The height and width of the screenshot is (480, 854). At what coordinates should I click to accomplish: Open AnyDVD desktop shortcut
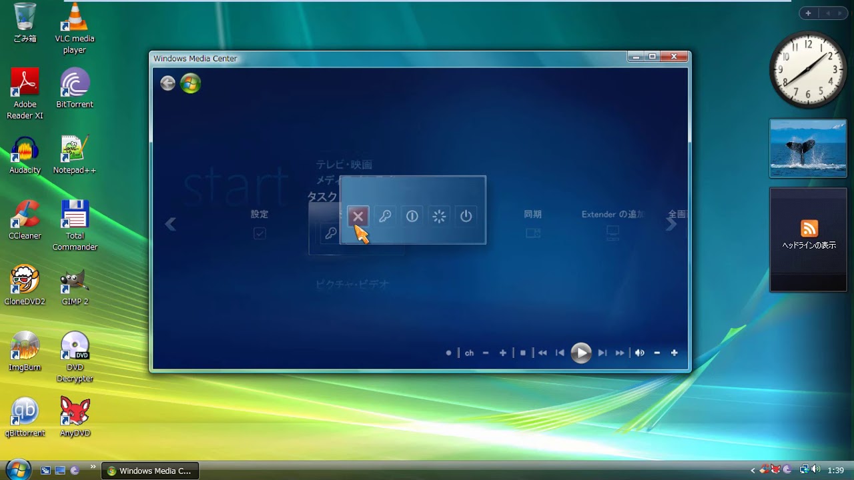pos(75,417)
